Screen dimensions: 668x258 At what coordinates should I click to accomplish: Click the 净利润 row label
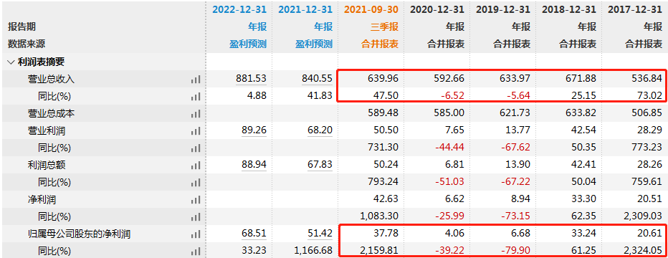pos(42,200)
